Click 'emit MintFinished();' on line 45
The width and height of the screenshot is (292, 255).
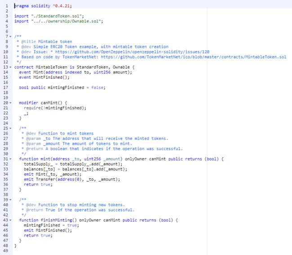(48, 230)
